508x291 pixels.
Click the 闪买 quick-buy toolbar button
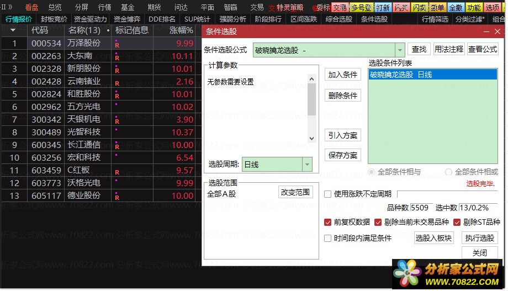(x=401, y=8)
